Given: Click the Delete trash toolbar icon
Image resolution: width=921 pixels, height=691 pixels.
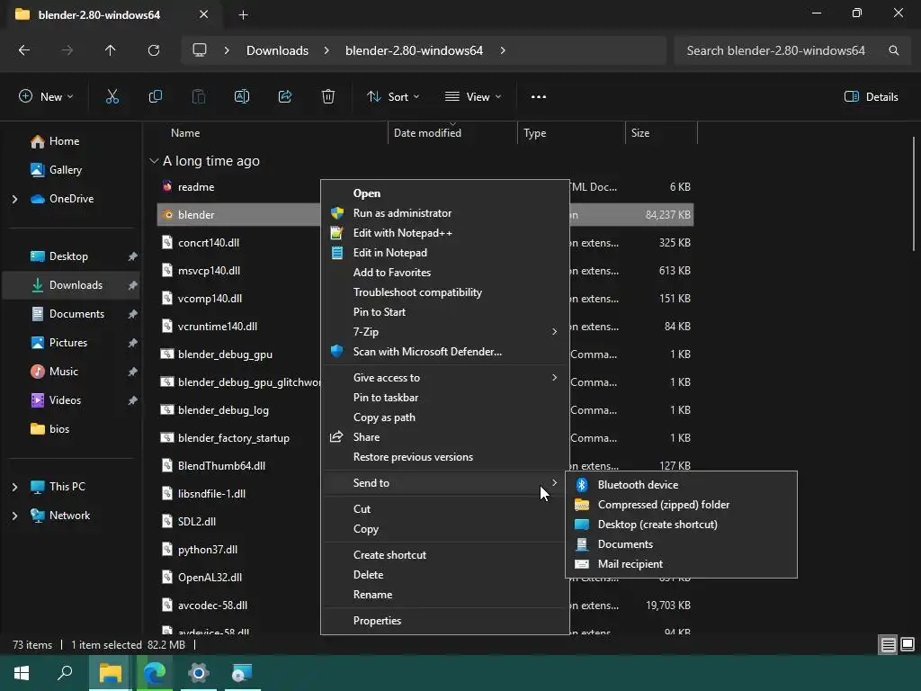Looking at the screenshot, I should 328,97.
